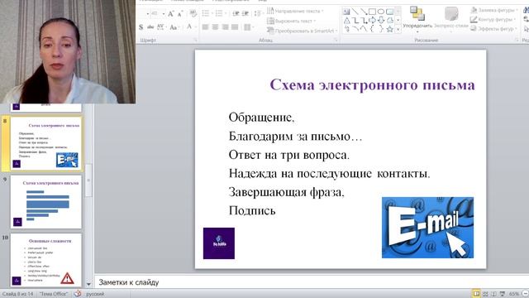Viewport: 529px width, 298px height.
Task: Align paragraph text to the left
Action: [205, 27]
